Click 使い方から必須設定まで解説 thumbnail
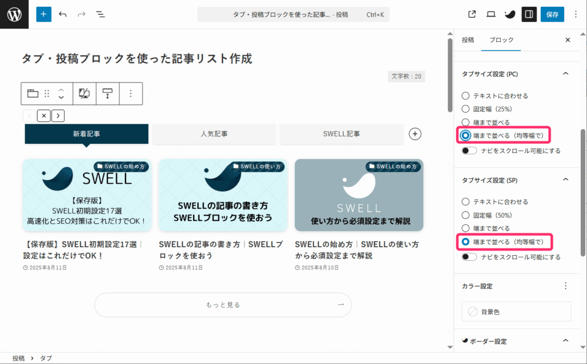 pos(359,195)
